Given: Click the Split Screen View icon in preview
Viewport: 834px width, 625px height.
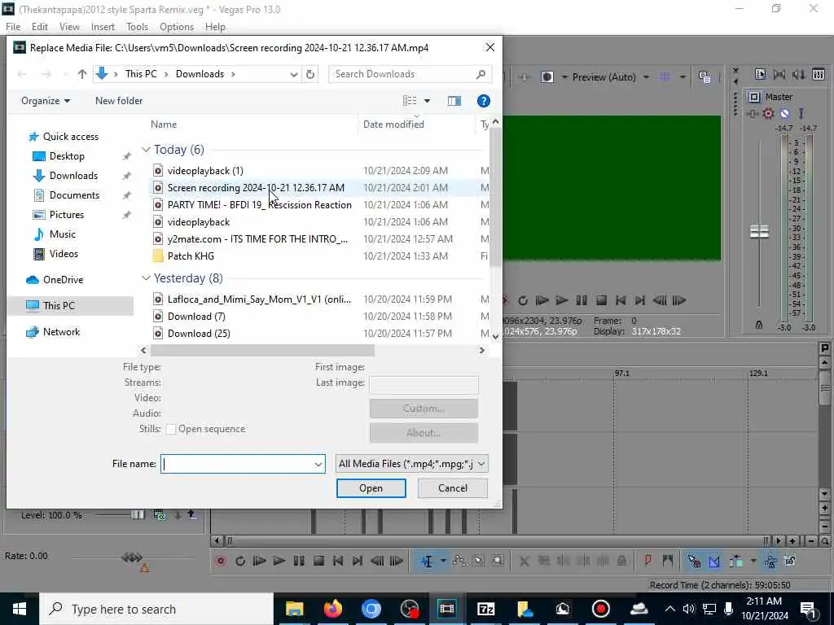Looking at the screenshot, I should pyautogui.click(x=546, y=77).
